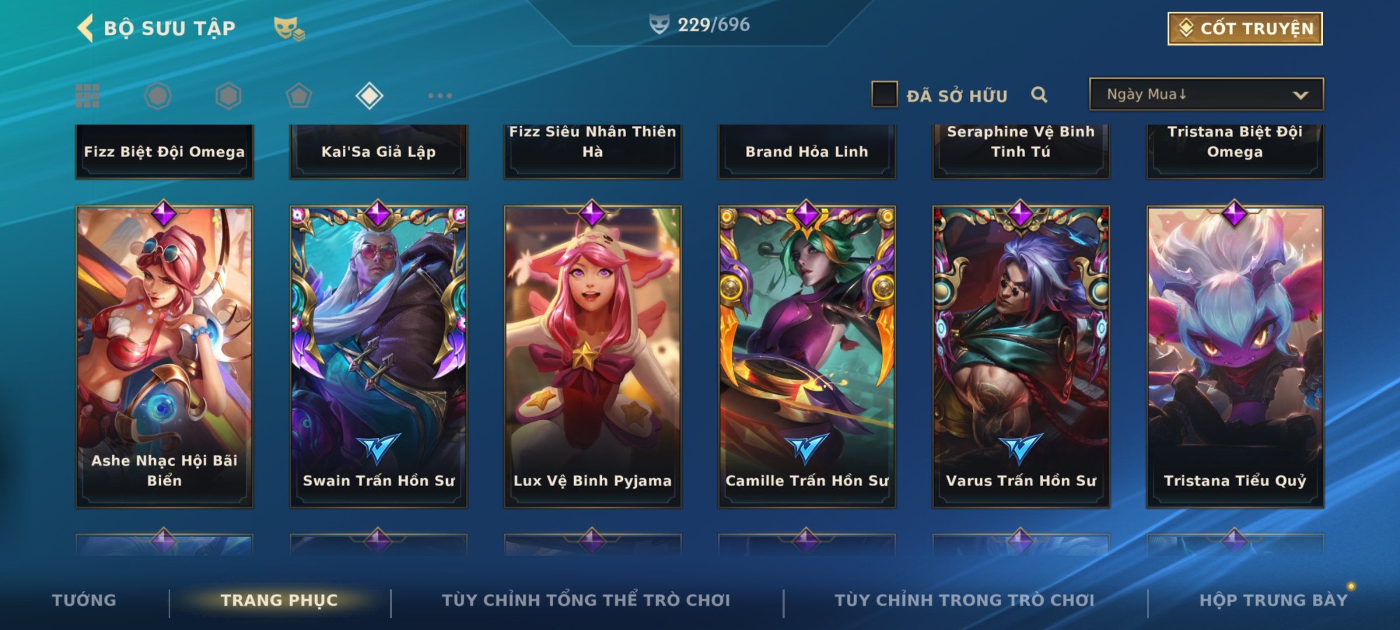Open Tùy Chỉnh Trong Trò Chơi tab
This screenshot has height=630, width=1400.
point(964,600)
